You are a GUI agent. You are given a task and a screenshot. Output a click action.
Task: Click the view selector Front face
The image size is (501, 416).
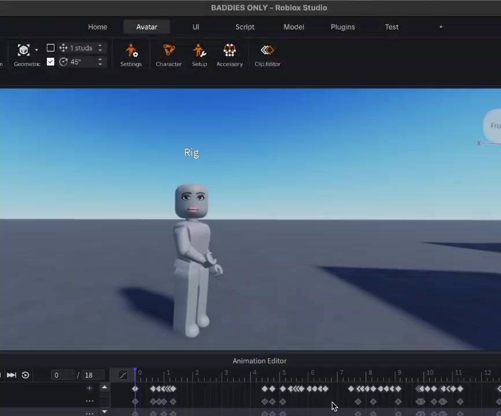coord(493,126)
